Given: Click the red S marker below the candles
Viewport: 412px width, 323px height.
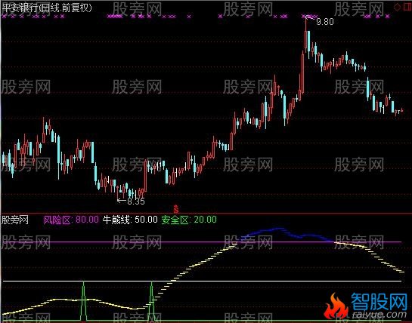Looking at the screenshot, I should tap(176, 209).
